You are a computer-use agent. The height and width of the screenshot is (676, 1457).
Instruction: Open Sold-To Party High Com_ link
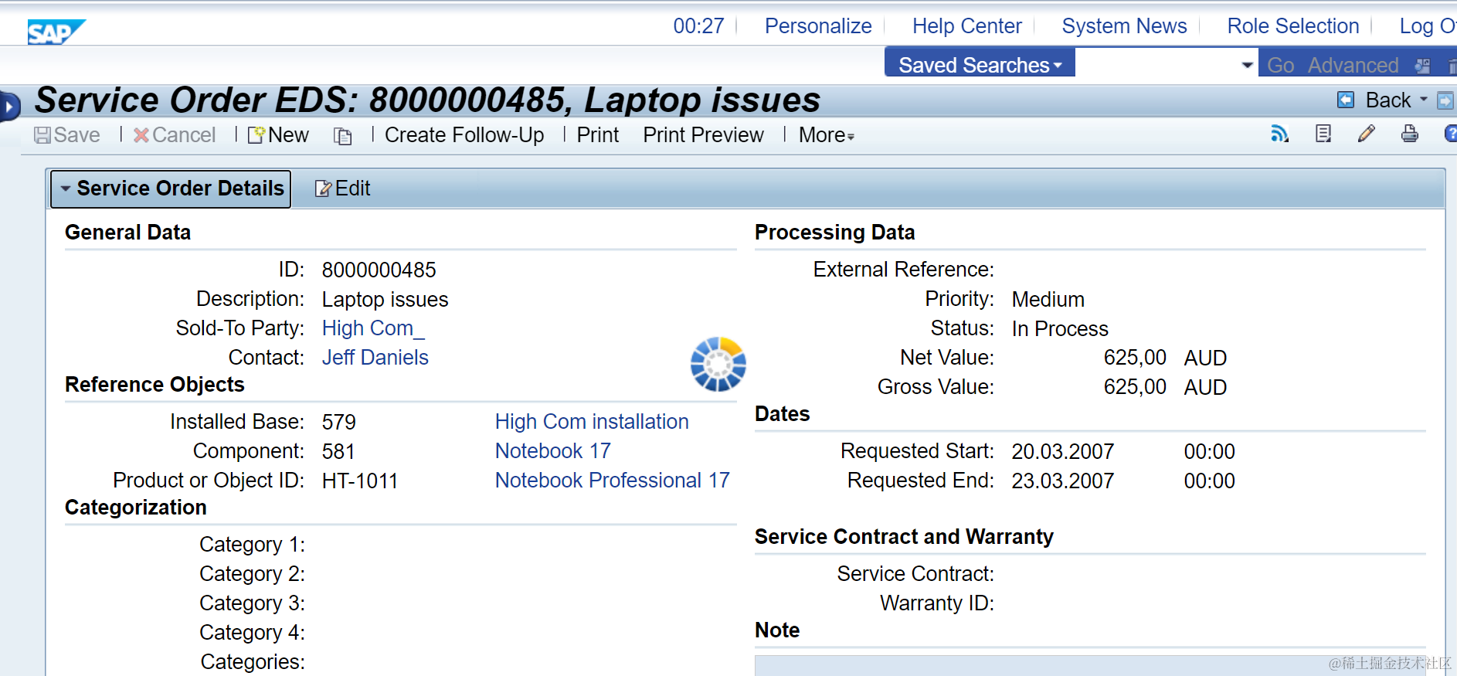pyautogui.click(x=373, y=328)
